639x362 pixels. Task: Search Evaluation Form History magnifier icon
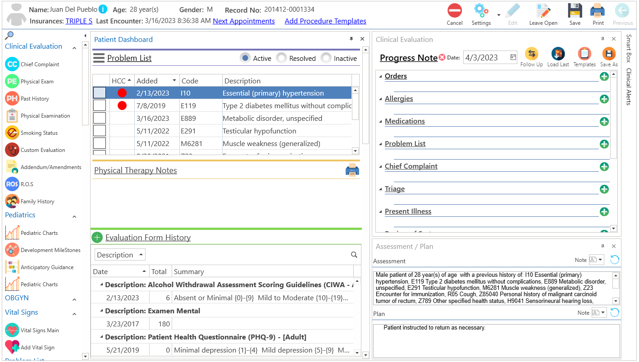pyautogui.click(x=354, y=255)
